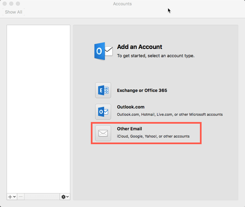Select the Outlook.com heading text
The height and width of the screenshot is (207, 245).
tap(131, 107)
